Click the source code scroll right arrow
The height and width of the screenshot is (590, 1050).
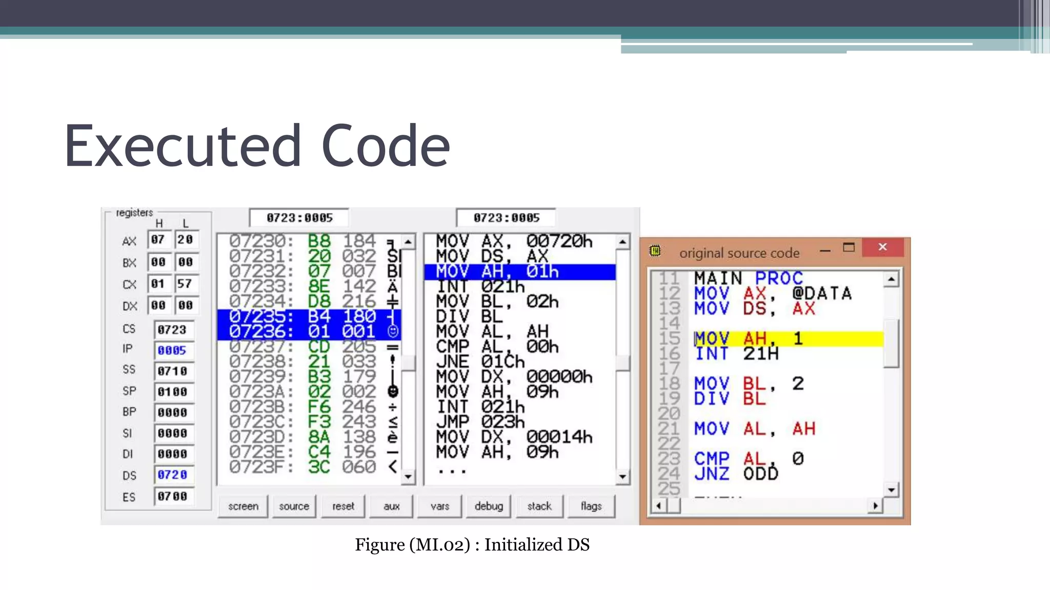(x=876, y=506)
